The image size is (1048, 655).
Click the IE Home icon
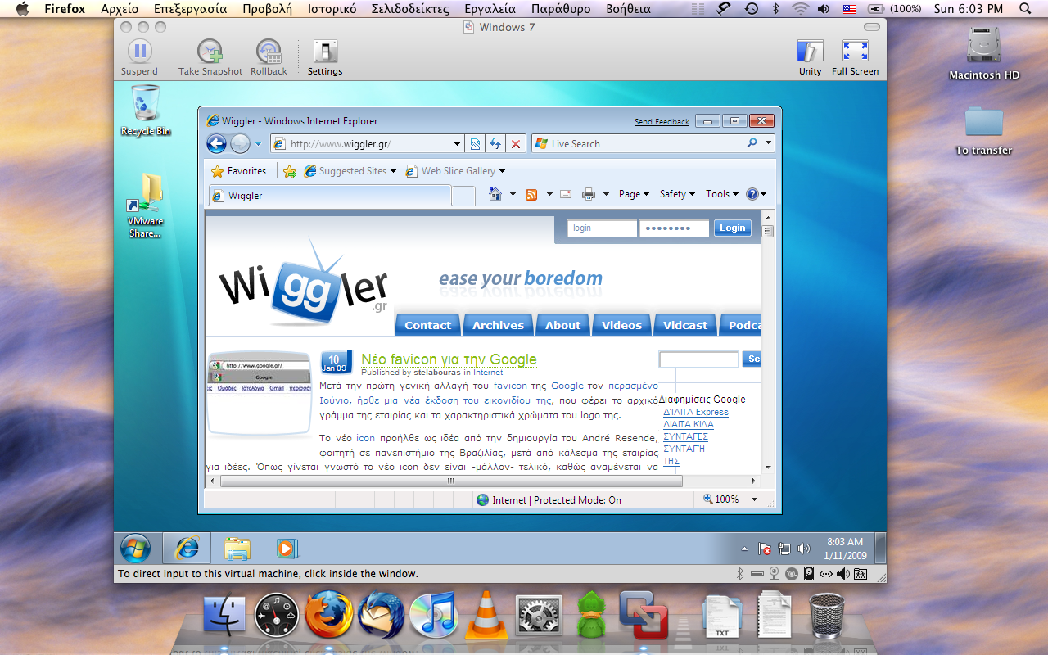pyautogui.click(x=495, y=194)
